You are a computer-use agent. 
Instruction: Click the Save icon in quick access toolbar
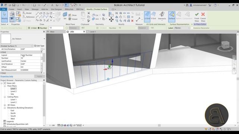pyautogui.click(x=14, y=5)
